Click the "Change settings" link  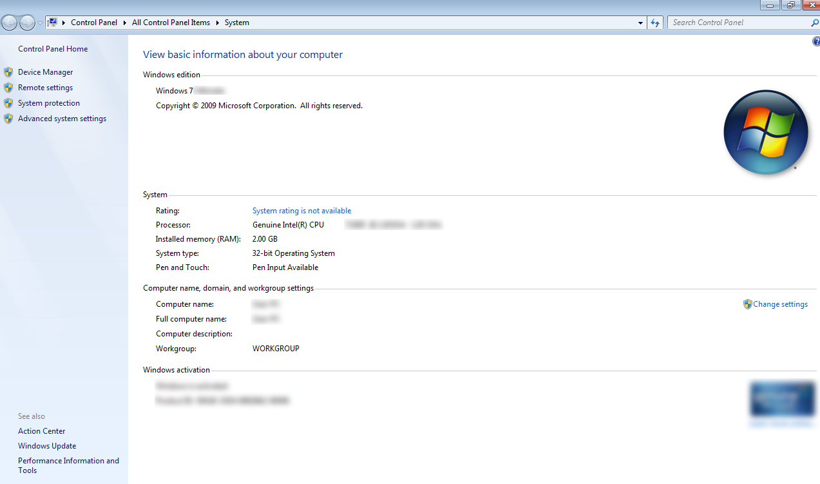pos(780,304)
